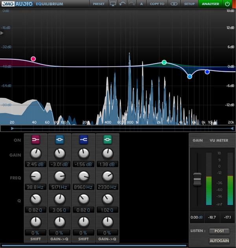Click the -18.7 left meter readout
The width and height of the screenshot is (236, 248).
(212, 217)
